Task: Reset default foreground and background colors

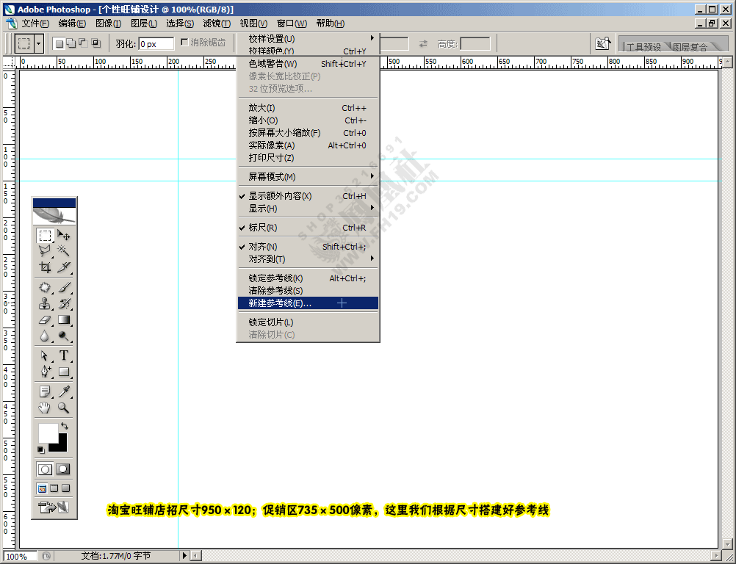Action: 41,450
